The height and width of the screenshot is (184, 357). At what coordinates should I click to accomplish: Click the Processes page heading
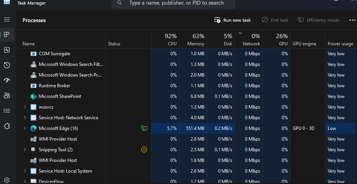click(34, 20)
